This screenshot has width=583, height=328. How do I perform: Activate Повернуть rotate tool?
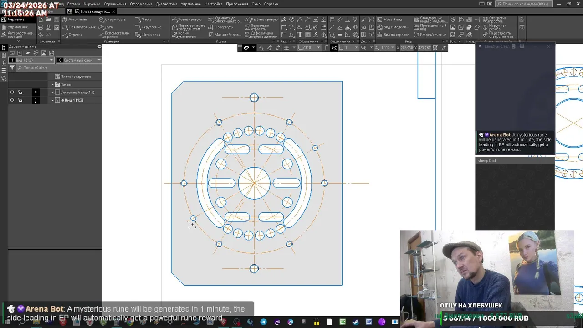[220, 27]
